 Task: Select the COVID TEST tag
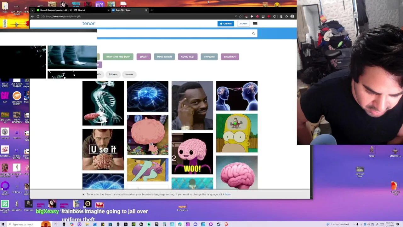pos(188,57)
